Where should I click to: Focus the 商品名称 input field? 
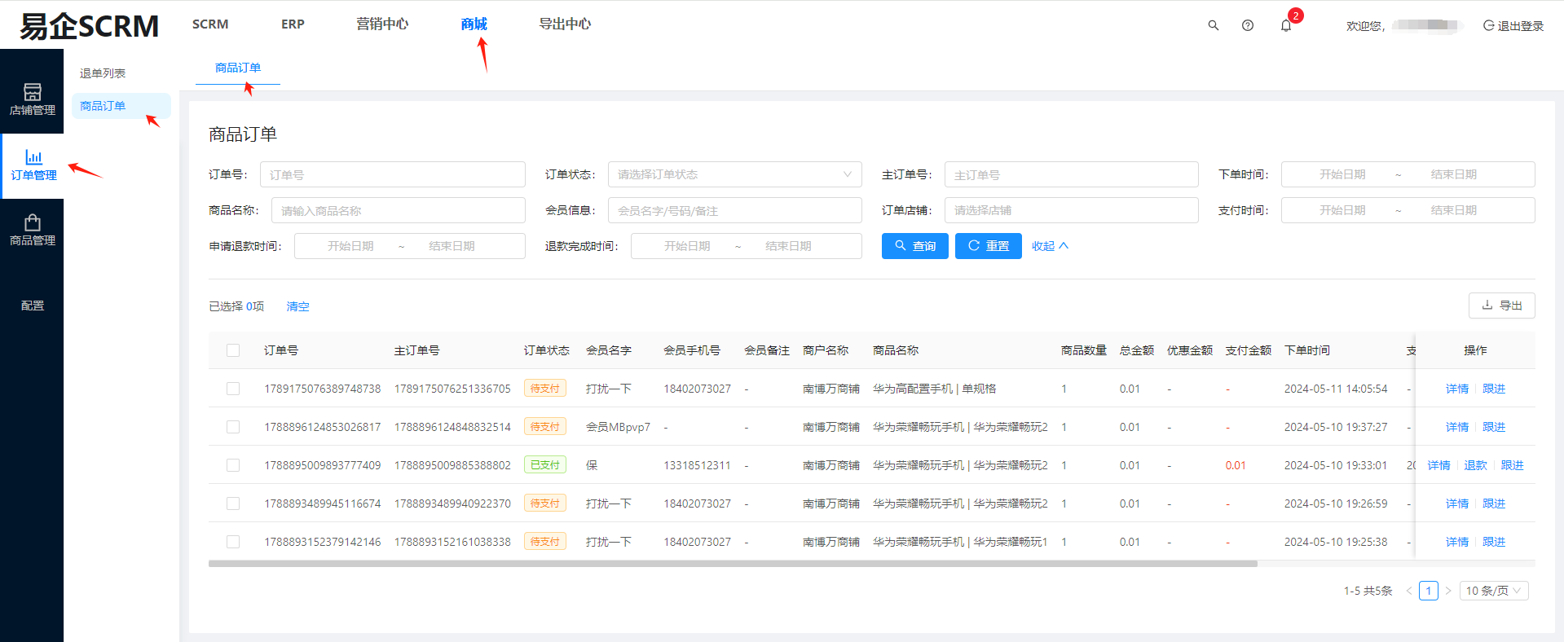coord(399,210)
